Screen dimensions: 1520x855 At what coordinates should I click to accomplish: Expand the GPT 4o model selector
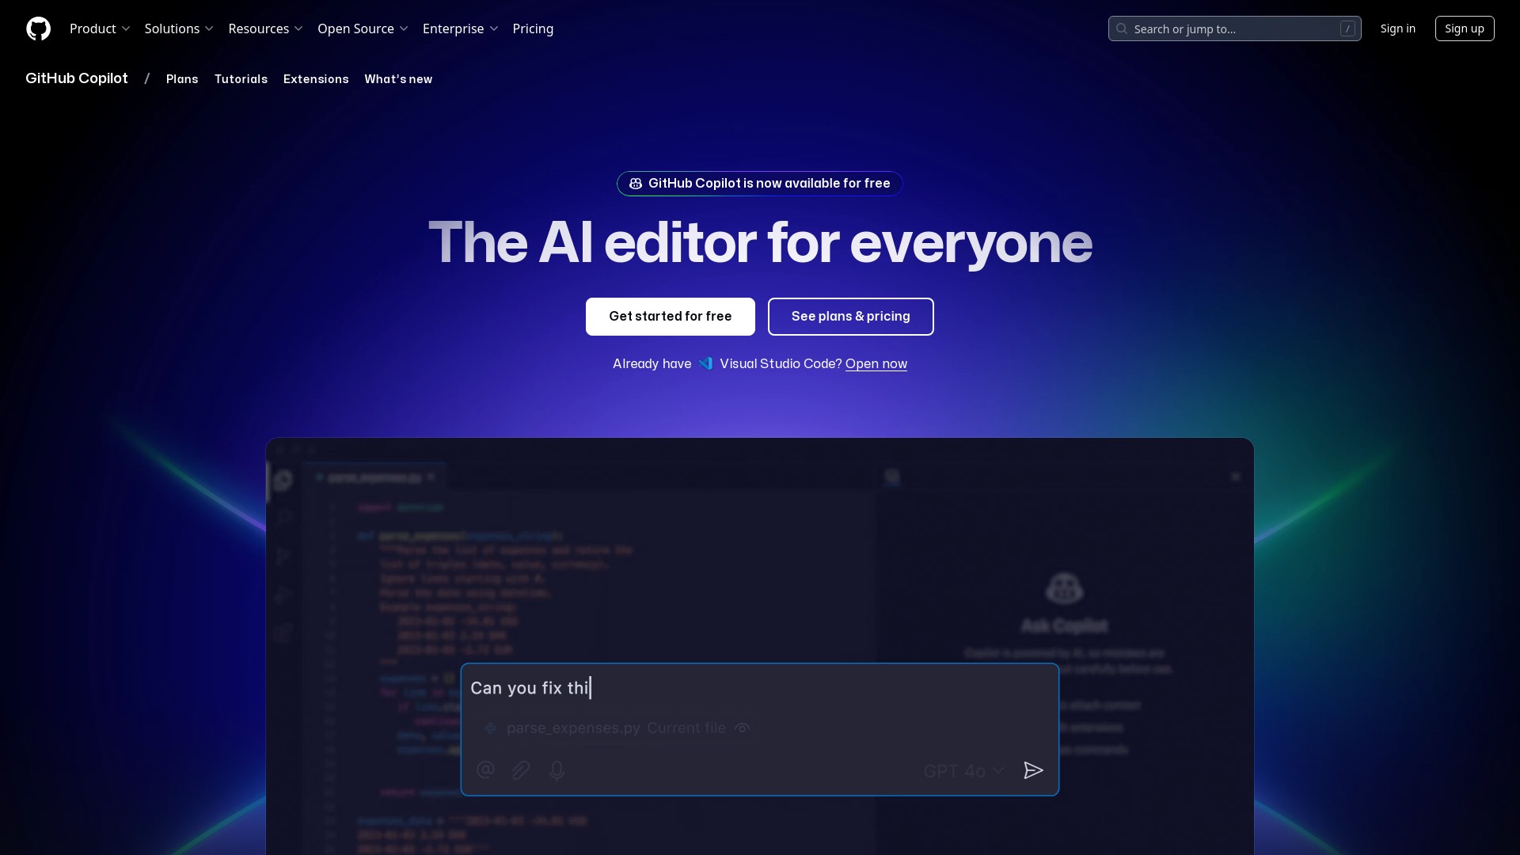[x=963, y=770]
